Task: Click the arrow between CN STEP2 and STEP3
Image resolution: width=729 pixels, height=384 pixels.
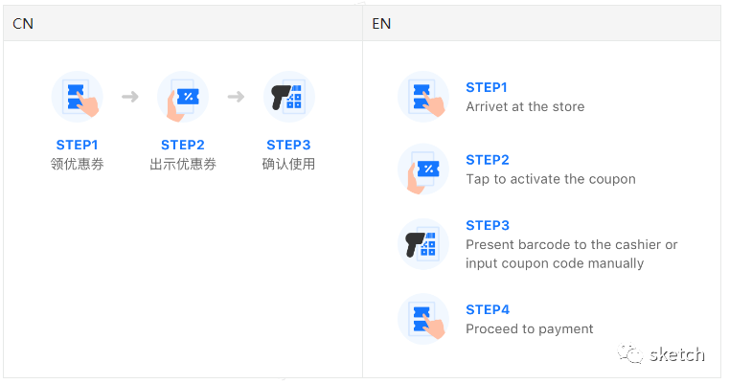Action: click(236, 97)
